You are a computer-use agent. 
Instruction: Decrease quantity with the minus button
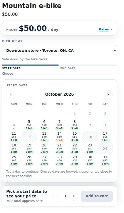click(57, 196)
